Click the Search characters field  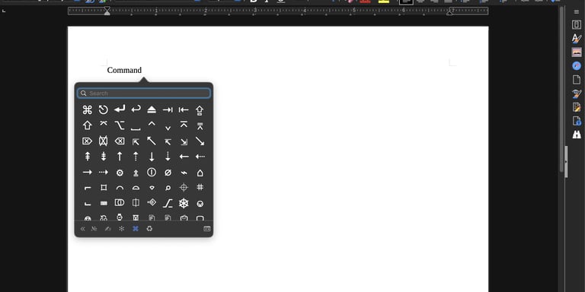click(x=144, y=93)
